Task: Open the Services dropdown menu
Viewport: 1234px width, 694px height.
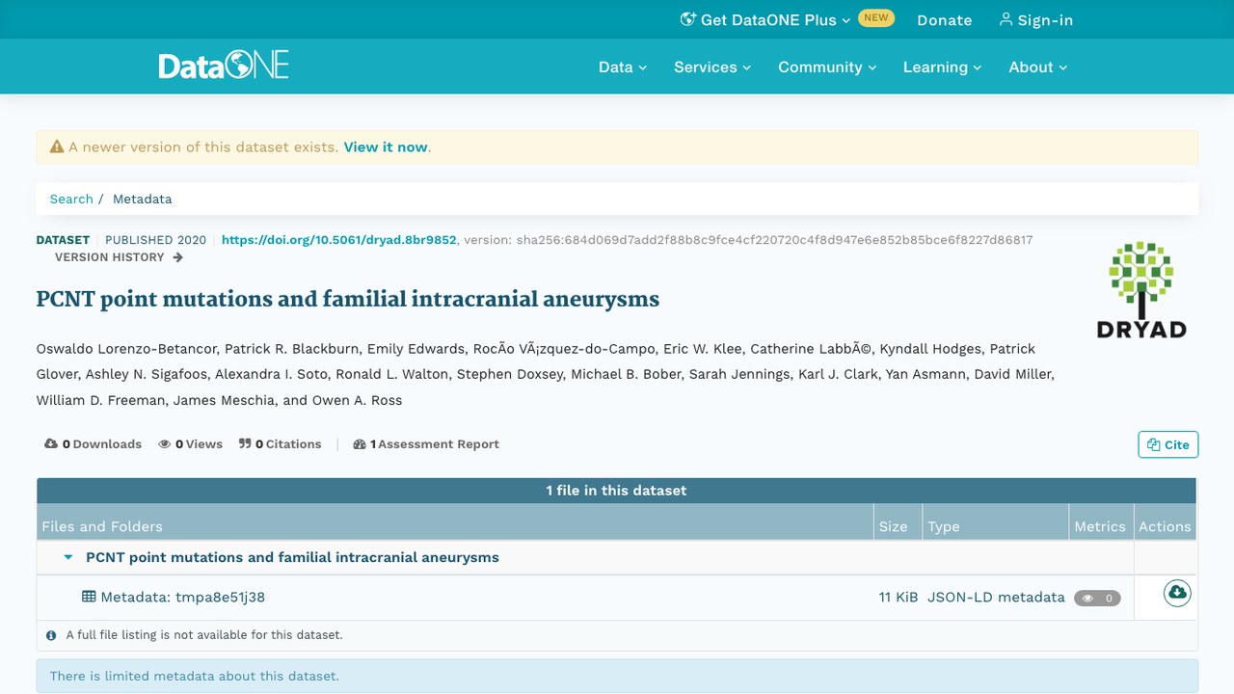Action: [x=712, y=67]
